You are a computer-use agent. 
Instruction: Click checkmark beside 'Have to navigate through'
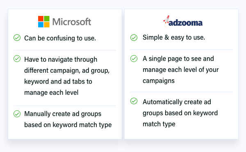pos(17,59)
